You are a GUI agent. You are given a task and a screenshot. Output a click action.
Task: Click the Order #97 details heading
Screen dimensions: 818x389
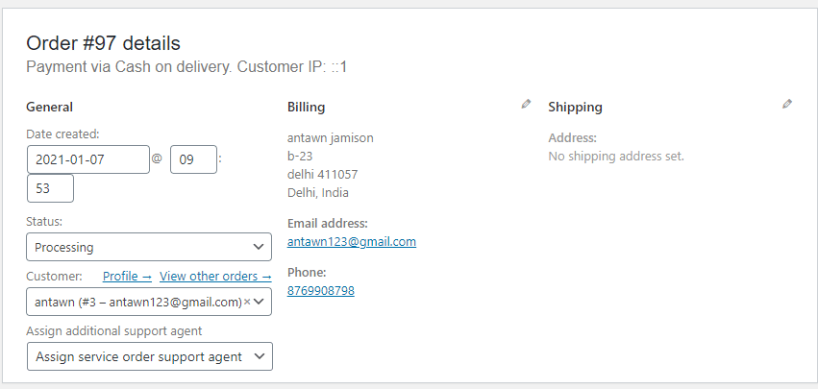coord(103,43)
